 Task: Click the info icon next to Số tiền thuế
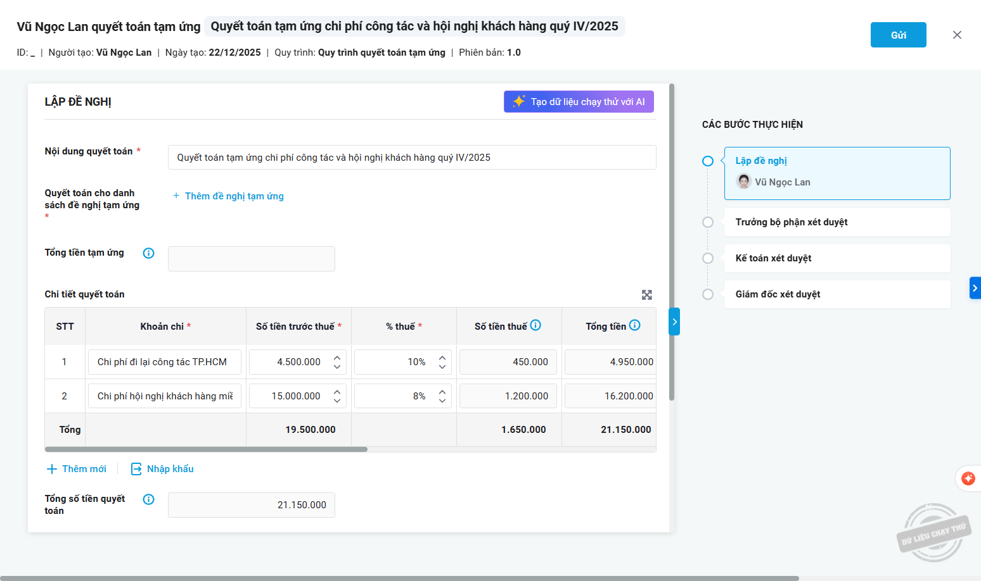point(535,325)
